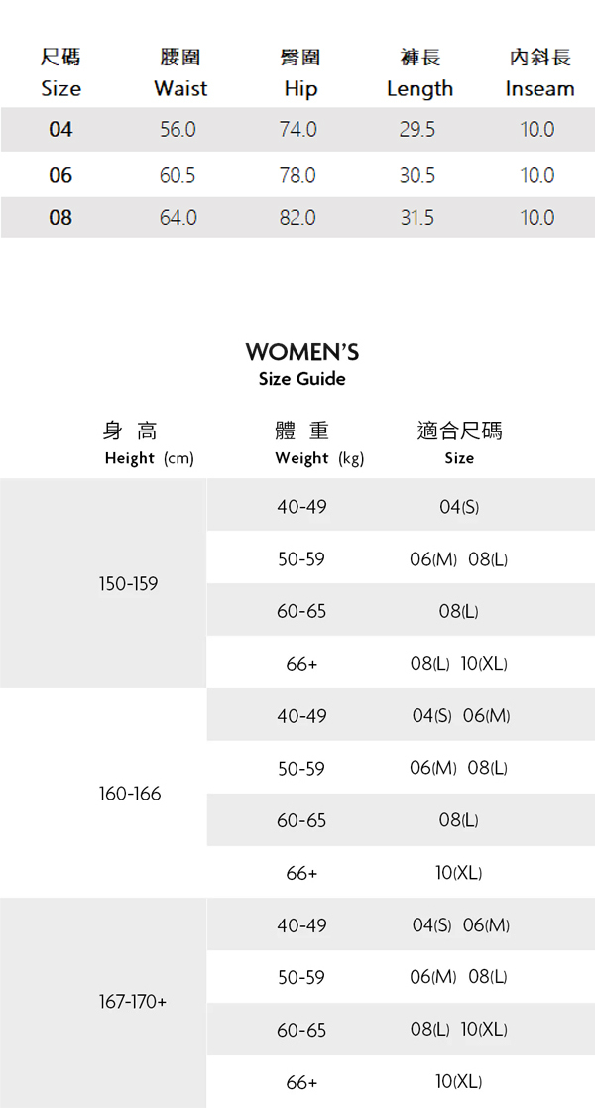Click the 78.0 hip measurement
Viewport: 595px width, 1108px height.
tap(297, 175)
